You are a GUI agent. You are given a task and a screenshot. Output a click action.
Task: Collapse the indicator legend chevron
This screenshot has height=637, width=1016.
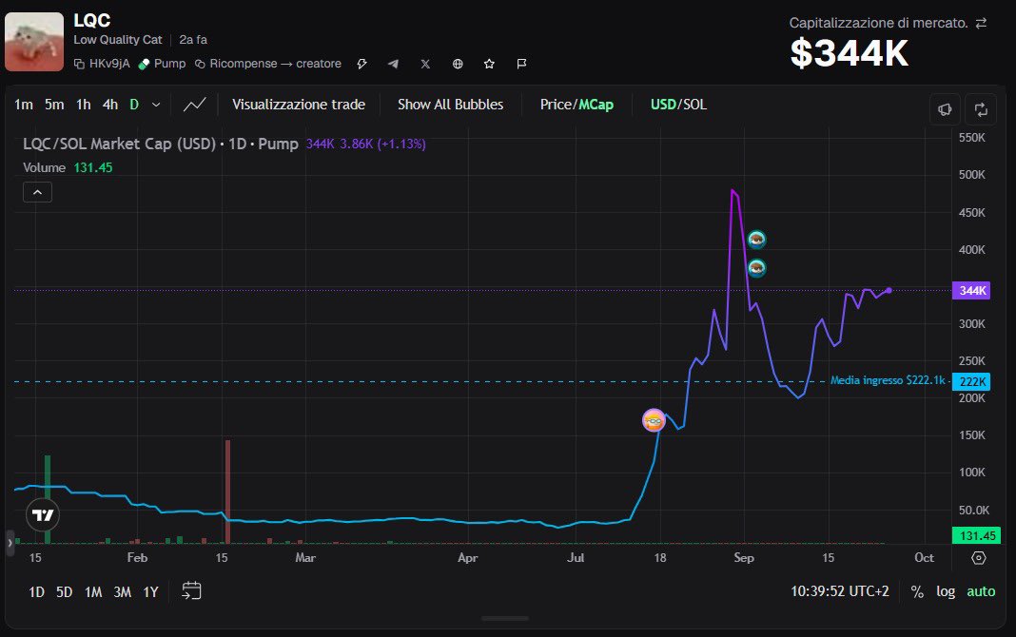[x=38, y=192]
